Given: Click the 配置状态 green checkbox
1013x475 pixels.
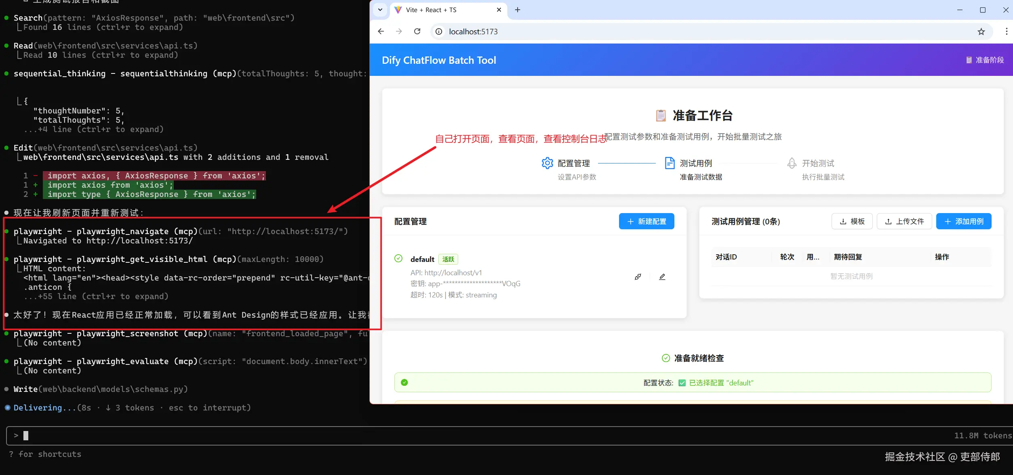Looking at the screenshot, I should pyautogui.click(x=682, y=383).
